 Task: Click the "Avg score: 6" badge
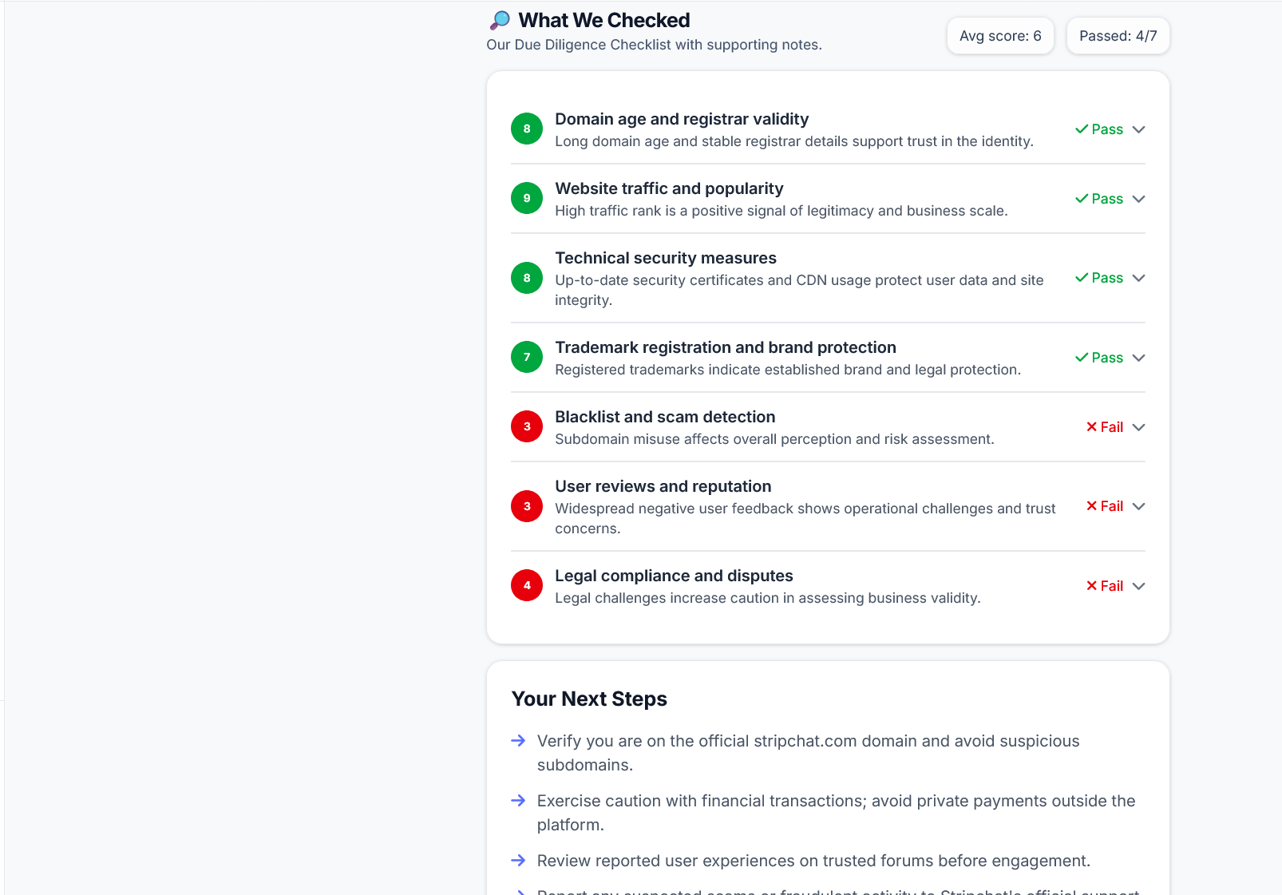coord(1000,35)
